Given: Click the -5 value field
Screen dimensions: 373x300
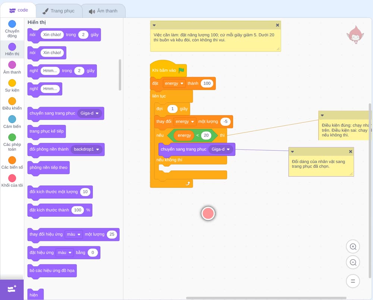Looking at the screenshot, I should coord(226,121).
